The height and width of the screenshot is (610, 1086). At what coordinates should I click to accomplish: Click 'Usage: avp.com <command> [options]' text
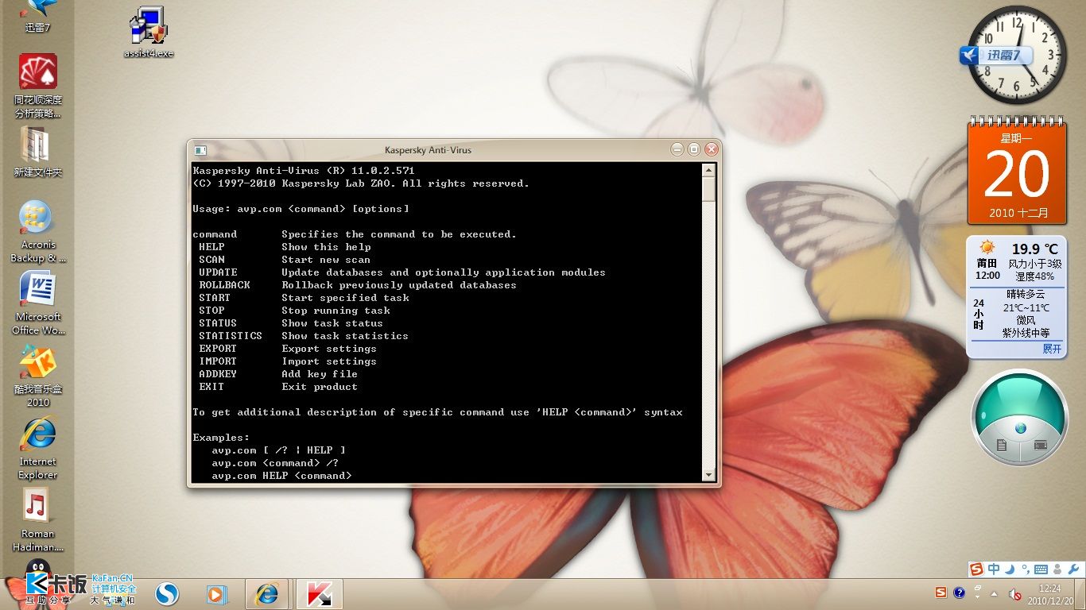click(301, 209)
